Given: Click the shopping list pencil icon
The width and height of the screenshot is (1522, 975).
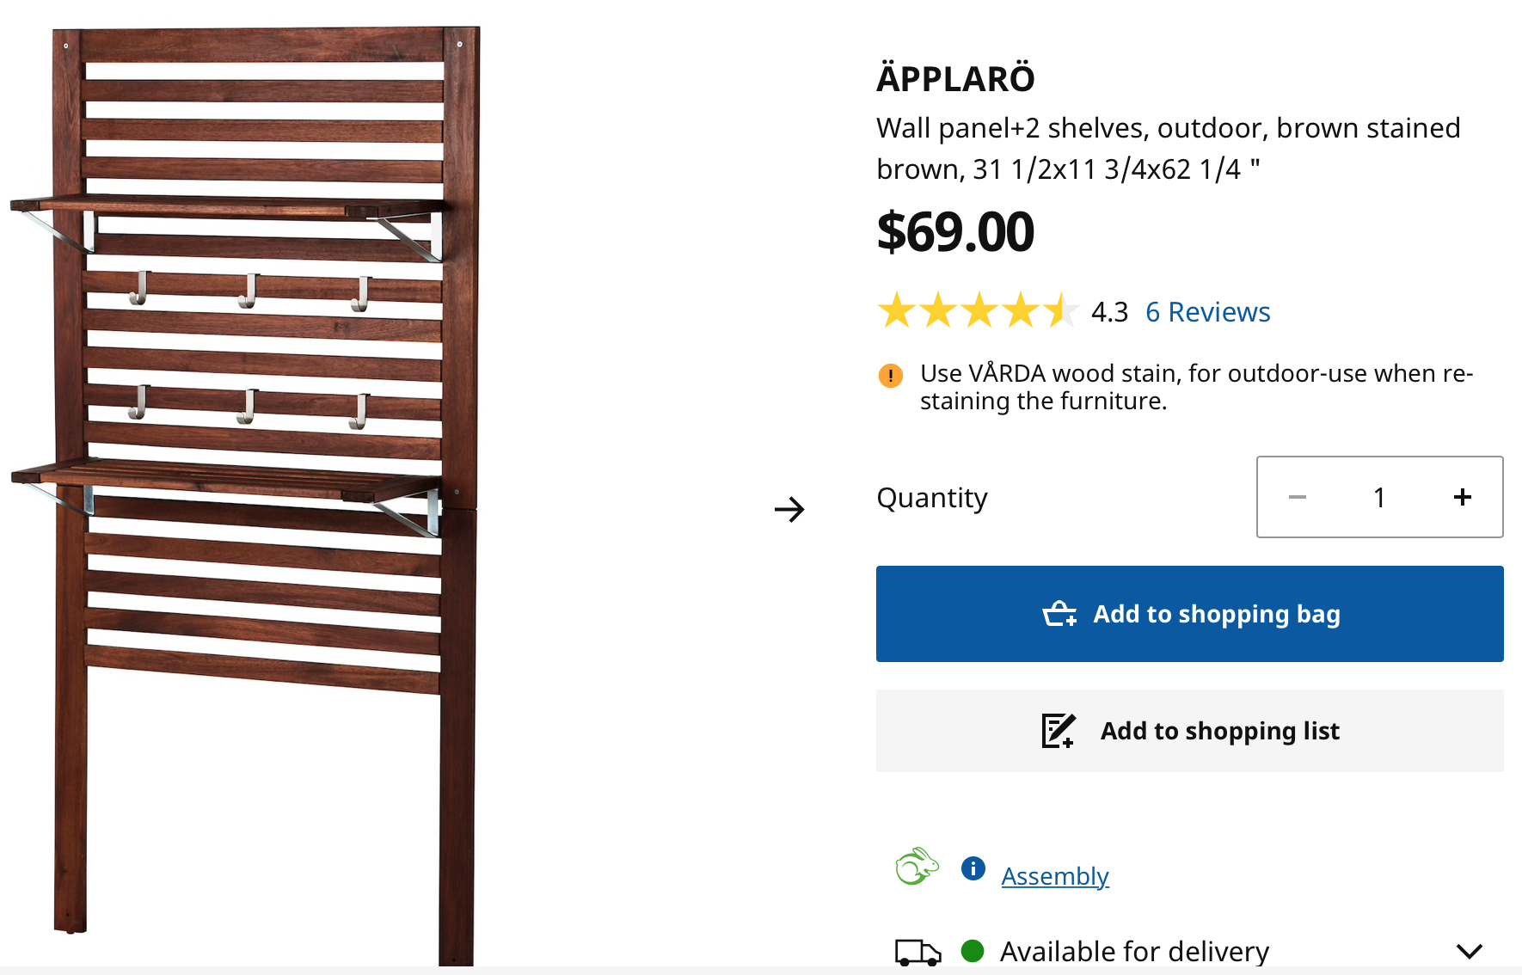Looking at the screenshot, I should (x=1059, y=731).
